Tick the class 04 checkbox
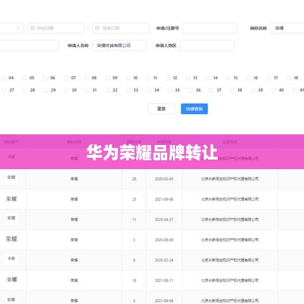 point(4,78)
